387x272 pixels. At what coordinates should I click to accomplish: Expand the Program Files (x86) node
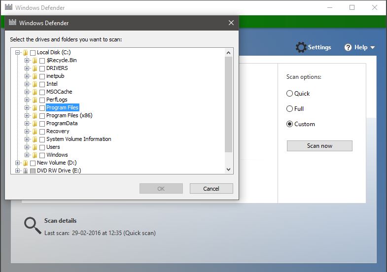[27, 116]
